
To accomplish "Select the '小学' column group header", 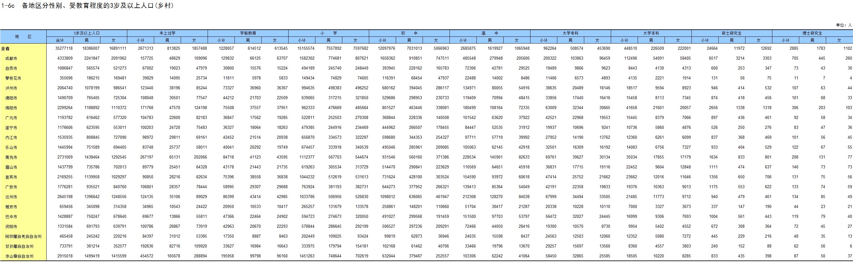I will [328, 33].
